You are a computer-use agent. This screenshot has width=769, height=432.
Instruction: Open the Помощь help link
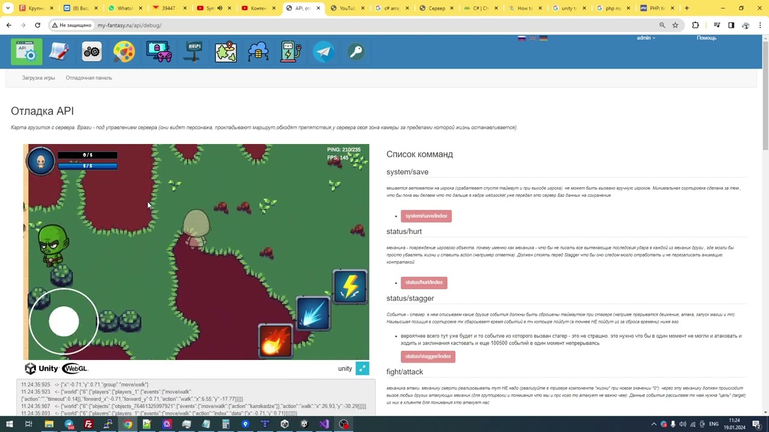(707, 38)
